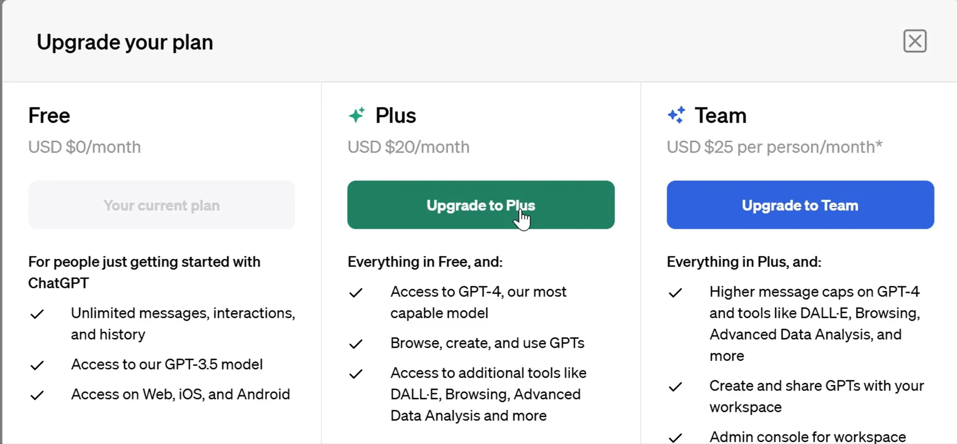
Task: Click checkmark beside Browse, create, and use GPTs
Action: point(356,344)
